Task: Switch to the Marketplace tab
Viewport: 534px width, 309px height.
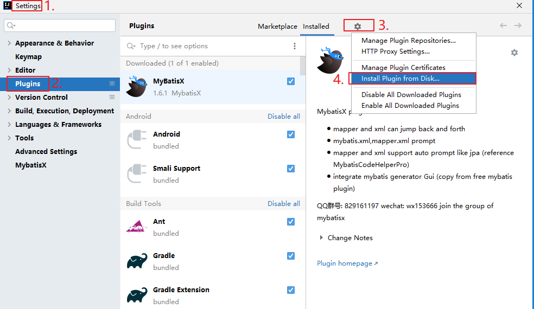Action: 277,26
